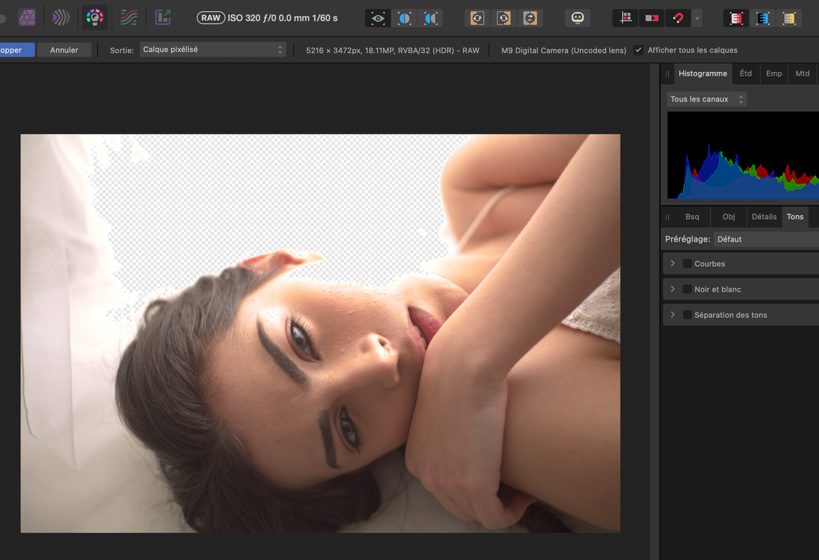Viewport: 819px width, 560px height.
Task: Switch to the Export persona
Action: (x=163, y=17)
